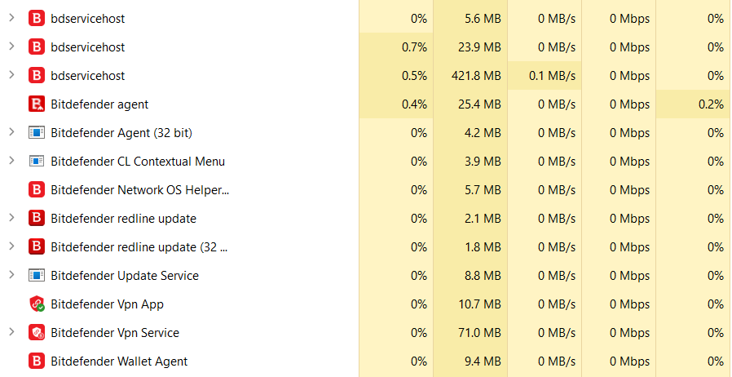Expand the Bitdefender Update Service entry

[11, 275]
